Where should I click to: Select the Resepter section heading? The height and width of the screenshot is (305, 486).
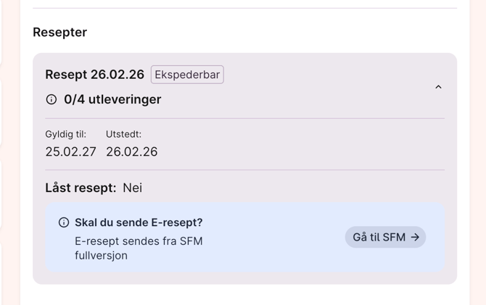pos(59,32)
